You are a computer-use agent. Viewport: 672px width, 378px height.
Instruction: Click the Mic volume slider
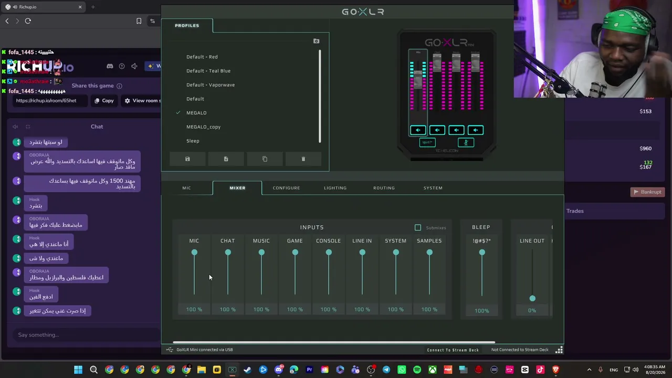(194, 274)
